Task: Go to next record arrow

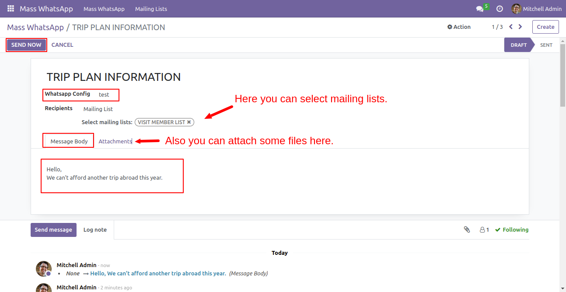Action: tap(520, 27)
